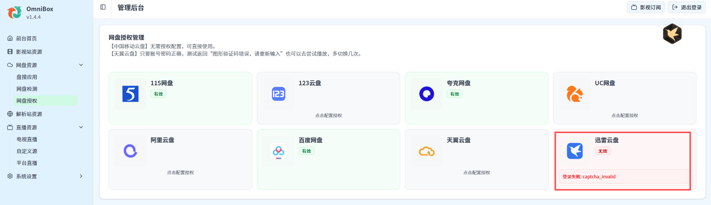
Task: Click the 网盘授权管理 heading
Action: pyautogui.click(x=126, y=37)
